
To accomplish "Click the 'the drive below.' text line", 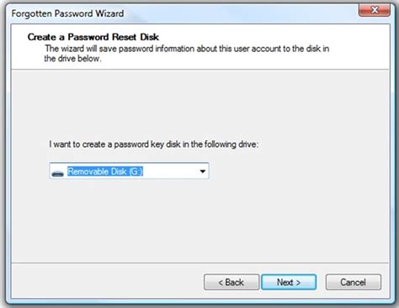I will click(72, 59).
